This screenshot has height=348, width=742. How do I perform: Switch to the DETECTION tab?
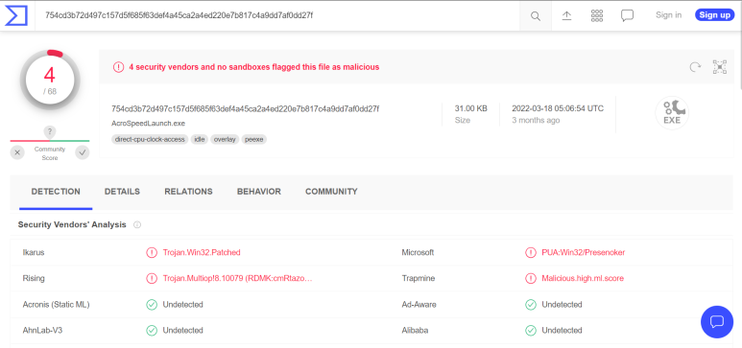(56, 192)
